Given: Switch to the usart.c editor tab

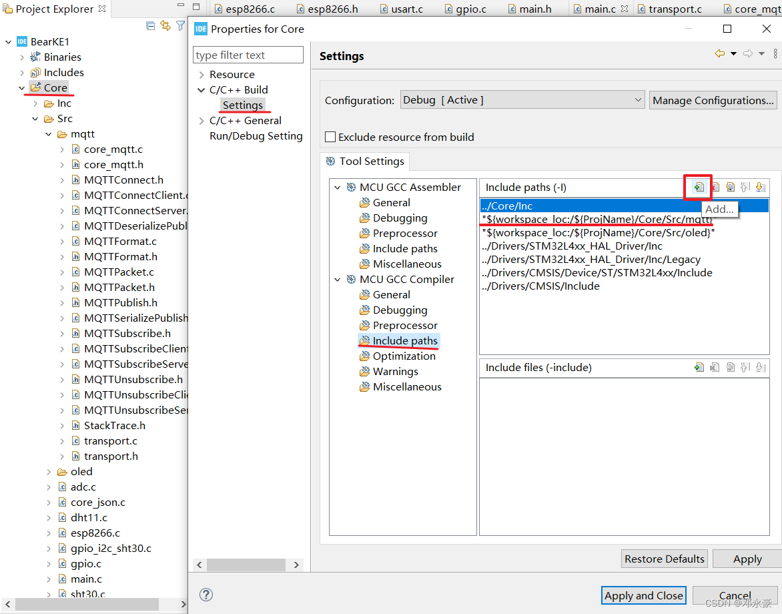Looking at the screenshot, I should click(401, 9).
